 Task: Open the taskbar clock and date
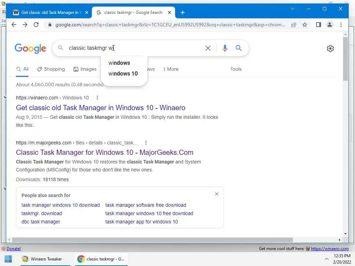point(342,259)
